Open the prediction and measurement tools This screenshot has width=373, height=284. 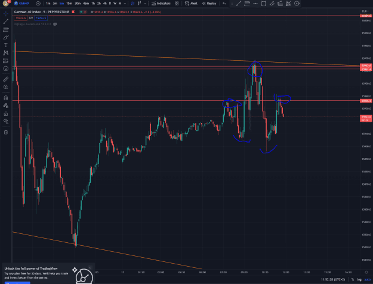click(6, 61)
